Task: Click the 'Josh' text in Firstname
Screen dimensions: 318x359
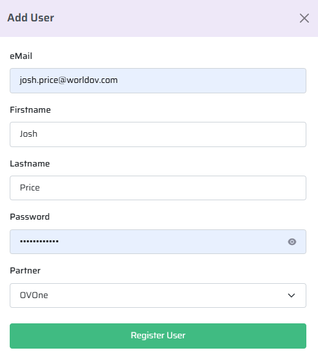Action: pos(28,134)
